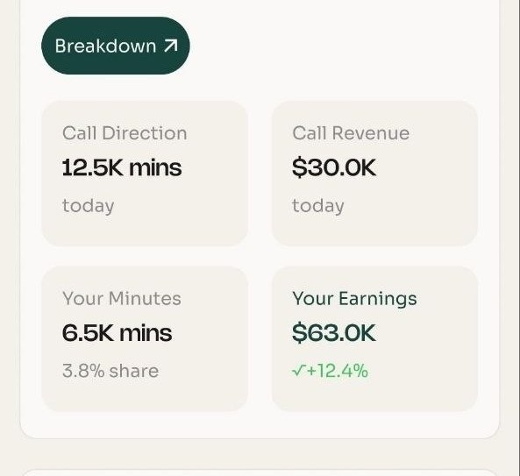The image size is (520, 476).
Task: Click the diagonal arrow icon beside Breakdown
Action: tap(171, 46)
